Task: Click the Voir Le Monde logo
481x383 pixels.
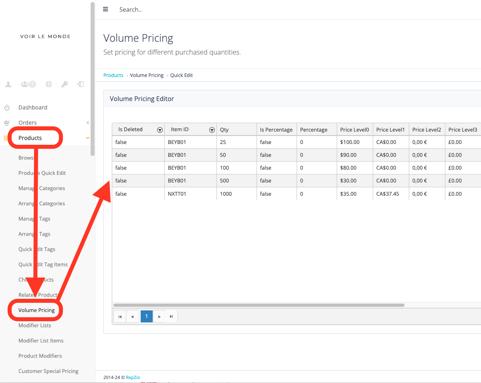Action: tap(45, 36)
